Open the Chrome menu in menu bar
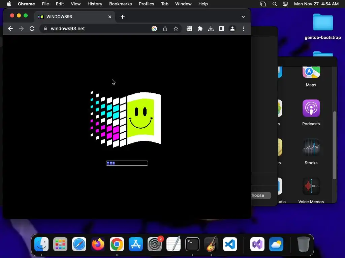345x258 pixels. (x=26, y=4)
